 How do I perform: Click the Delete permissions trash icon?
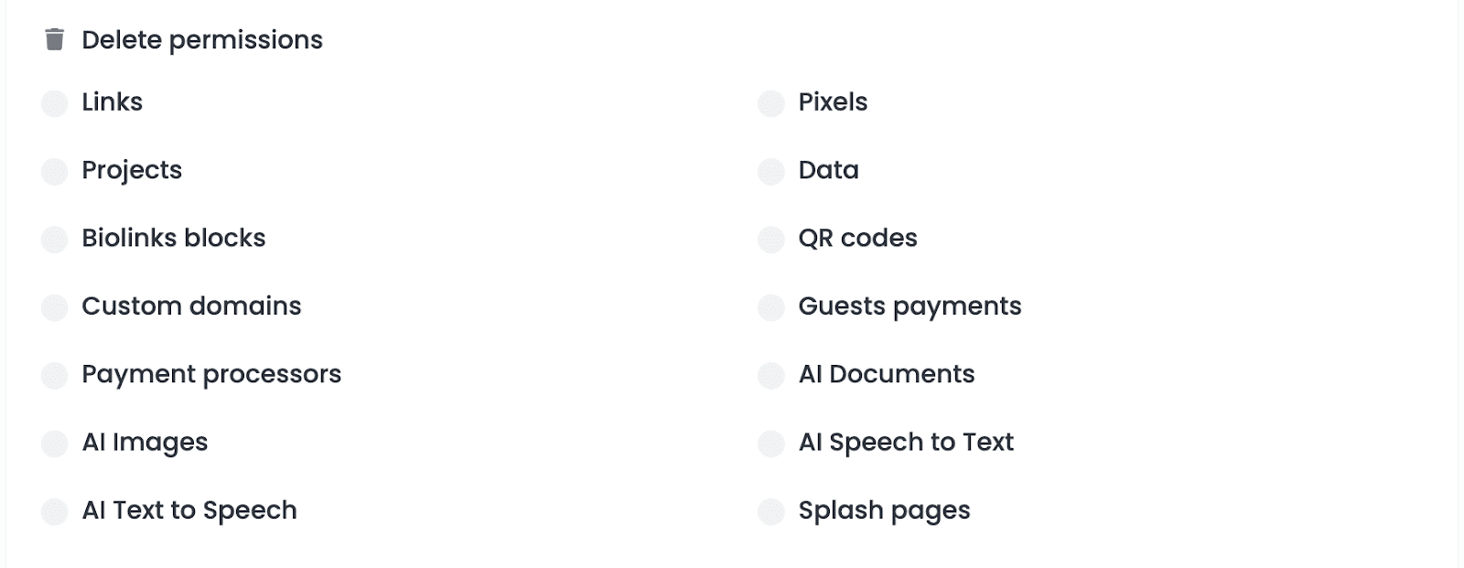(x=55, y=39)
